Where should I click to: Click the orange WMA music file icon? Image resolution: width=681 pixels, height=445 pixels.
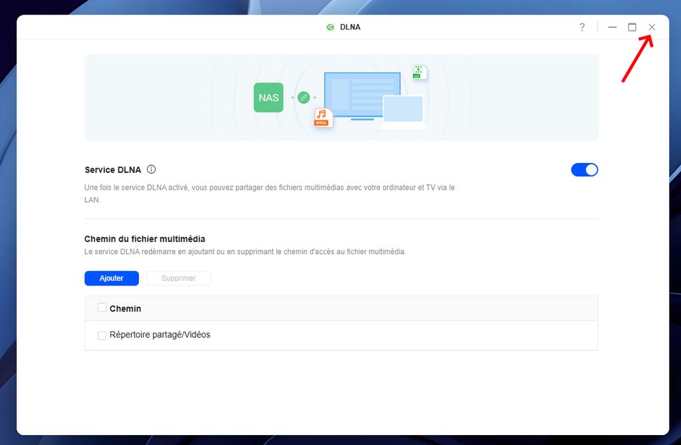[x=323, y=118]
